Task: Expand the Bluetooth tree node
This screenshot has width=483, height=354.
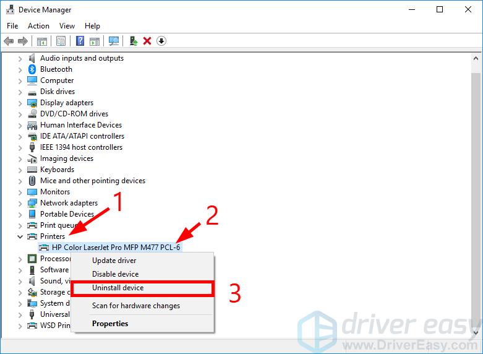Action: pyautogui.click(x=20, y=70)
